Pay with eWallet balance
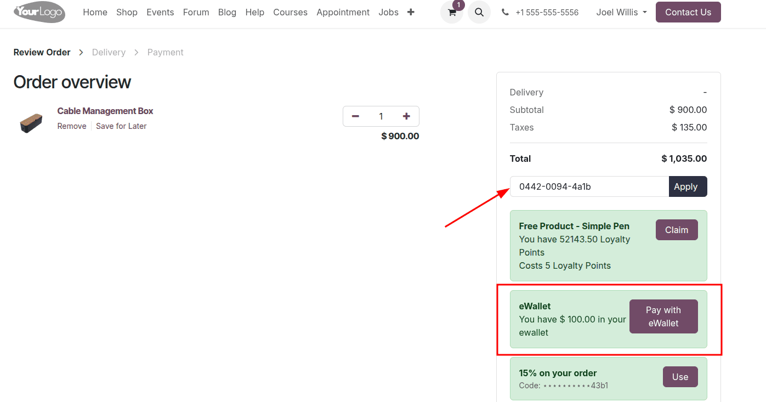Screen dimensions: 766x402 pyautogui.click(x=663, y=316)
